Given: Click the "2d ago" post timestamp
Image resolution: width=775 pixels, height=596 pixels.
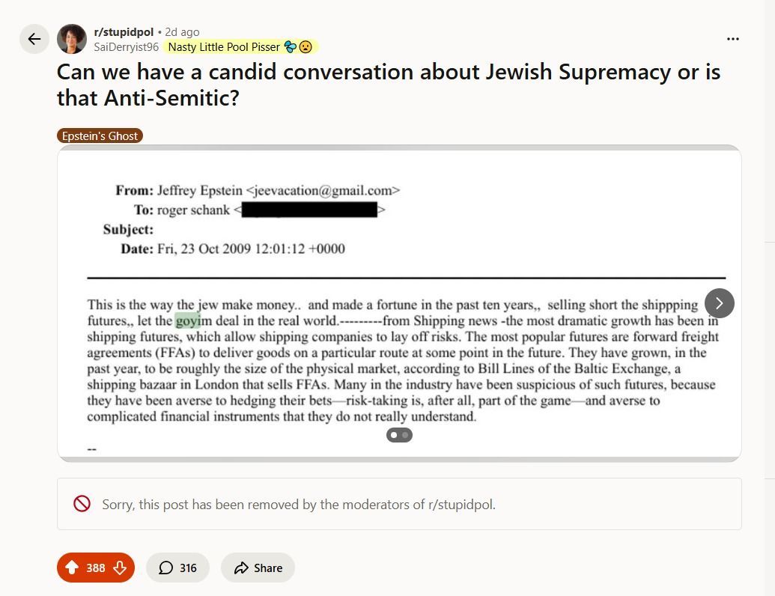Looking at the screenshot, I should point(182,32).
